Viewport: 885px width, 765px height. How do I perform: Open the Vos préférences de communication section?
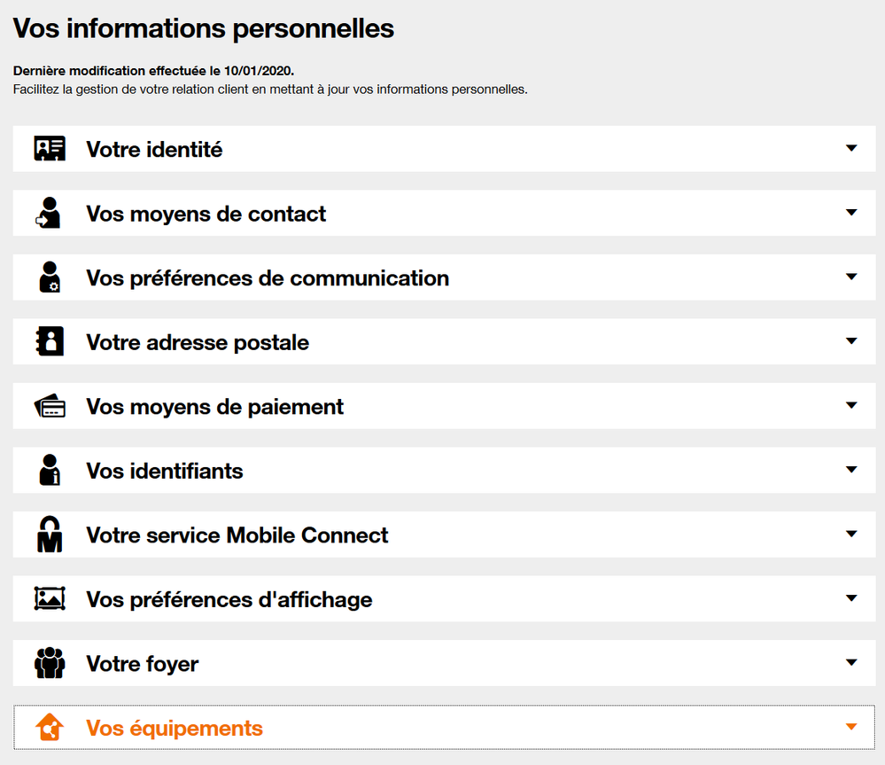[x=268, y=278]
